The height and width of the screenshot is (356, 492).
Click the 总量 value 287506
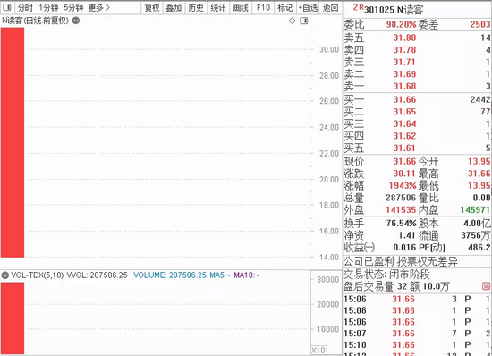click(x=401, y=198)
